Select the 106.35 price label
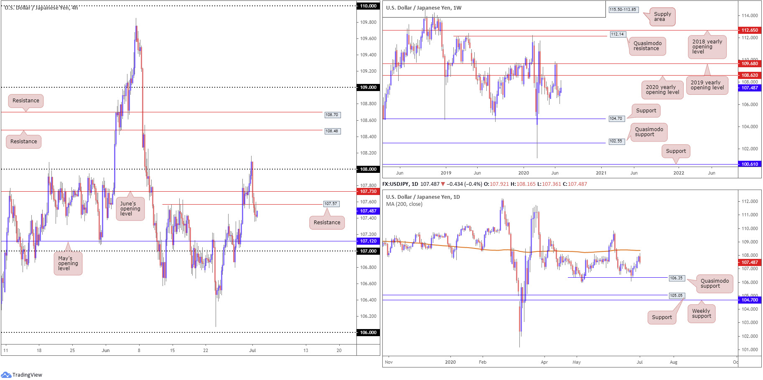 click(676, 278)
